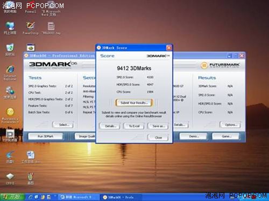This screenshot has width=269, height=201.
Task: Click the Futuremark Corporation logo
Action: [x=220, y=65]
